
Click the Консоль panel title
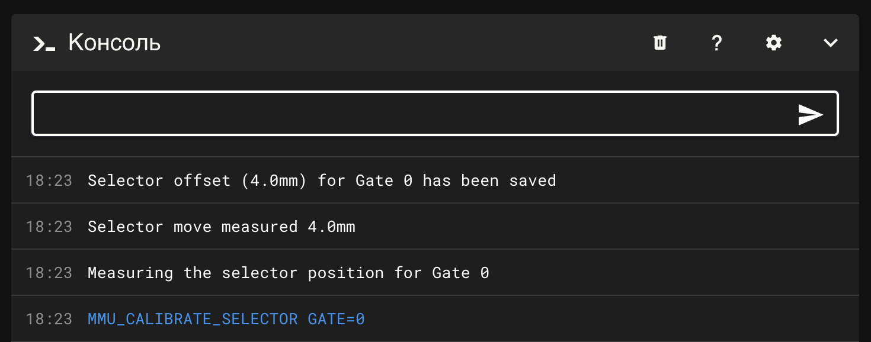click(x=114, y=43)
